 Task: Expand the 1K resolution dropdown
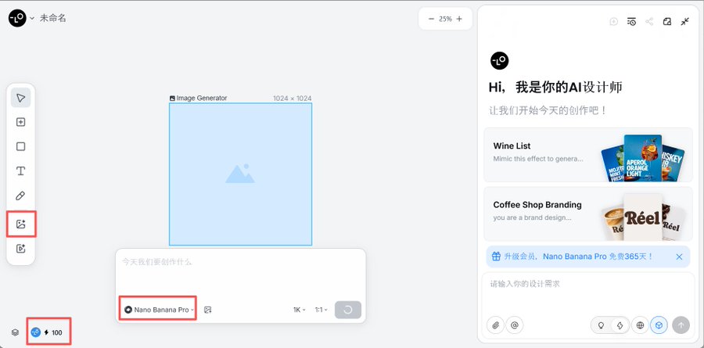pos(299,310)
